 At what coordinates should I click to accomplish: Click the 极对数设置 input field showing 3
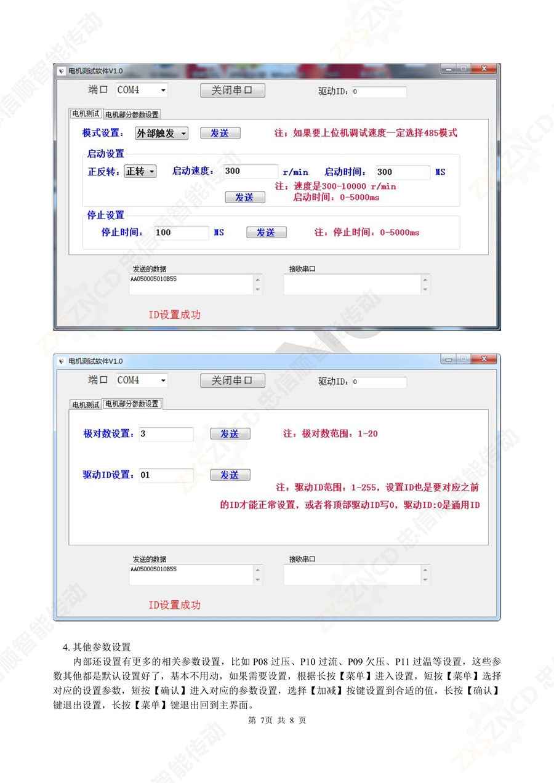click(166, 434)
